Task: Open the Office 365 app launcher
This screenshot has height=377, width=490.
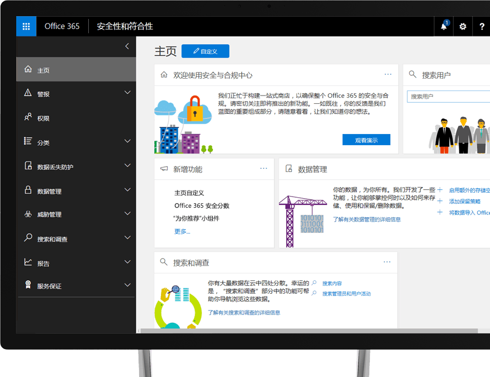Action: click(x=26, y=26)
